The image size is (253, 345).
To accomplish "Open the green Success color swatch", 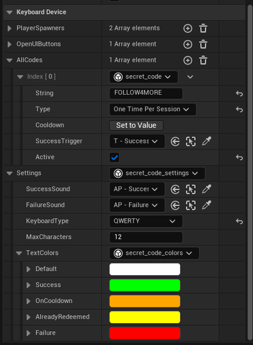I will coord(145,285).
